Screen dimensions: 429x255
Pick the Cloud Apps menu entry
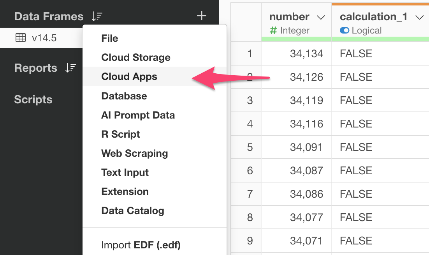129,76
